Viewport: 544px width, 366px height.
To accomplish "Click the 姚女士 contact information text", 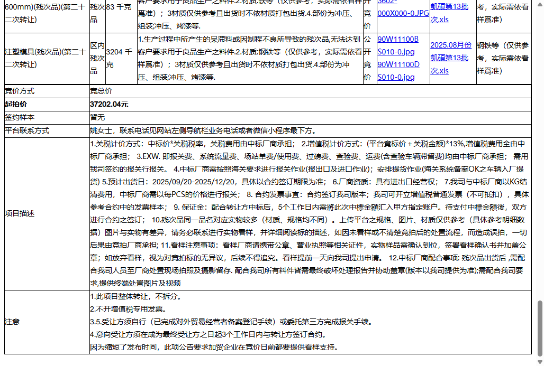I will 203,130.
